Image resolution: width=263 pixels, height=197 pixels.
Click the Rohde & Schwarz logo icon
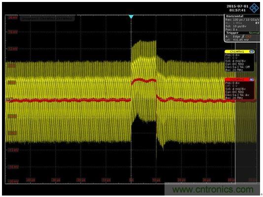(x=254, y=8)
